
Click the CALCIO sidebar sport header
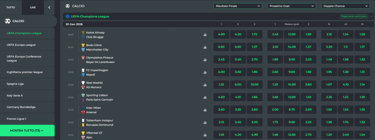click(29, 21)
